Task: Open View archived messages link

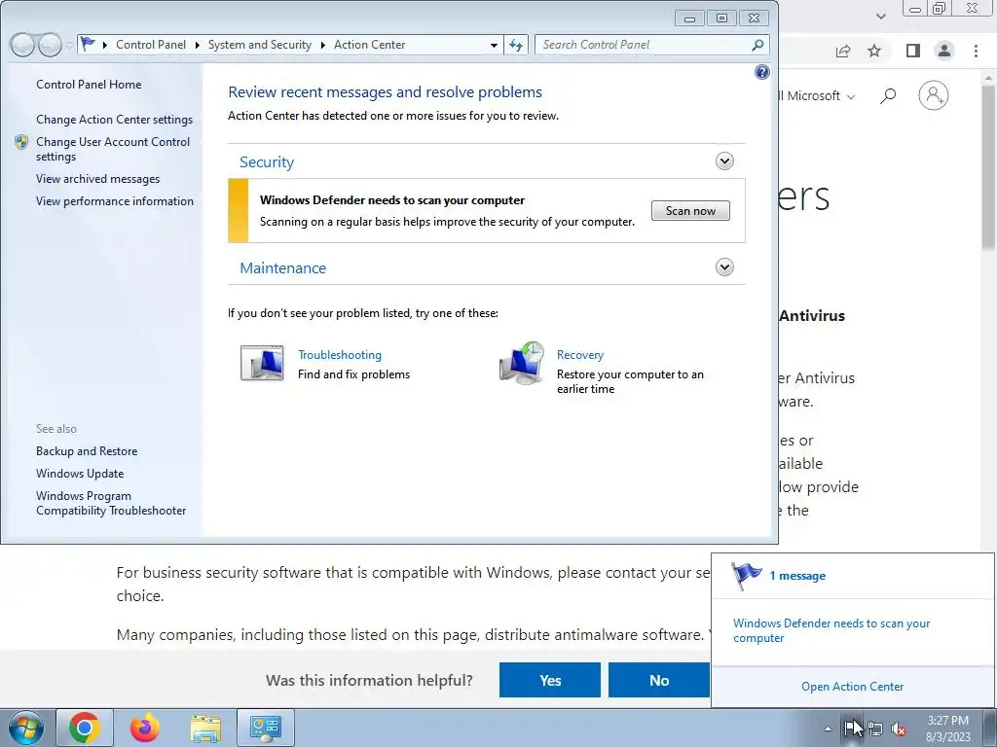Action: pos(98,179)
